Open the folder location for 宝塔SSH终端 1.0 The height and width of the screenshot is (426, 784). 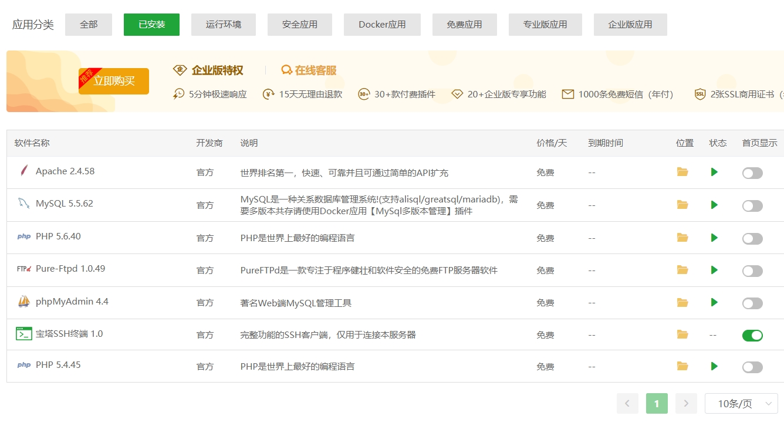click(682, 334)
